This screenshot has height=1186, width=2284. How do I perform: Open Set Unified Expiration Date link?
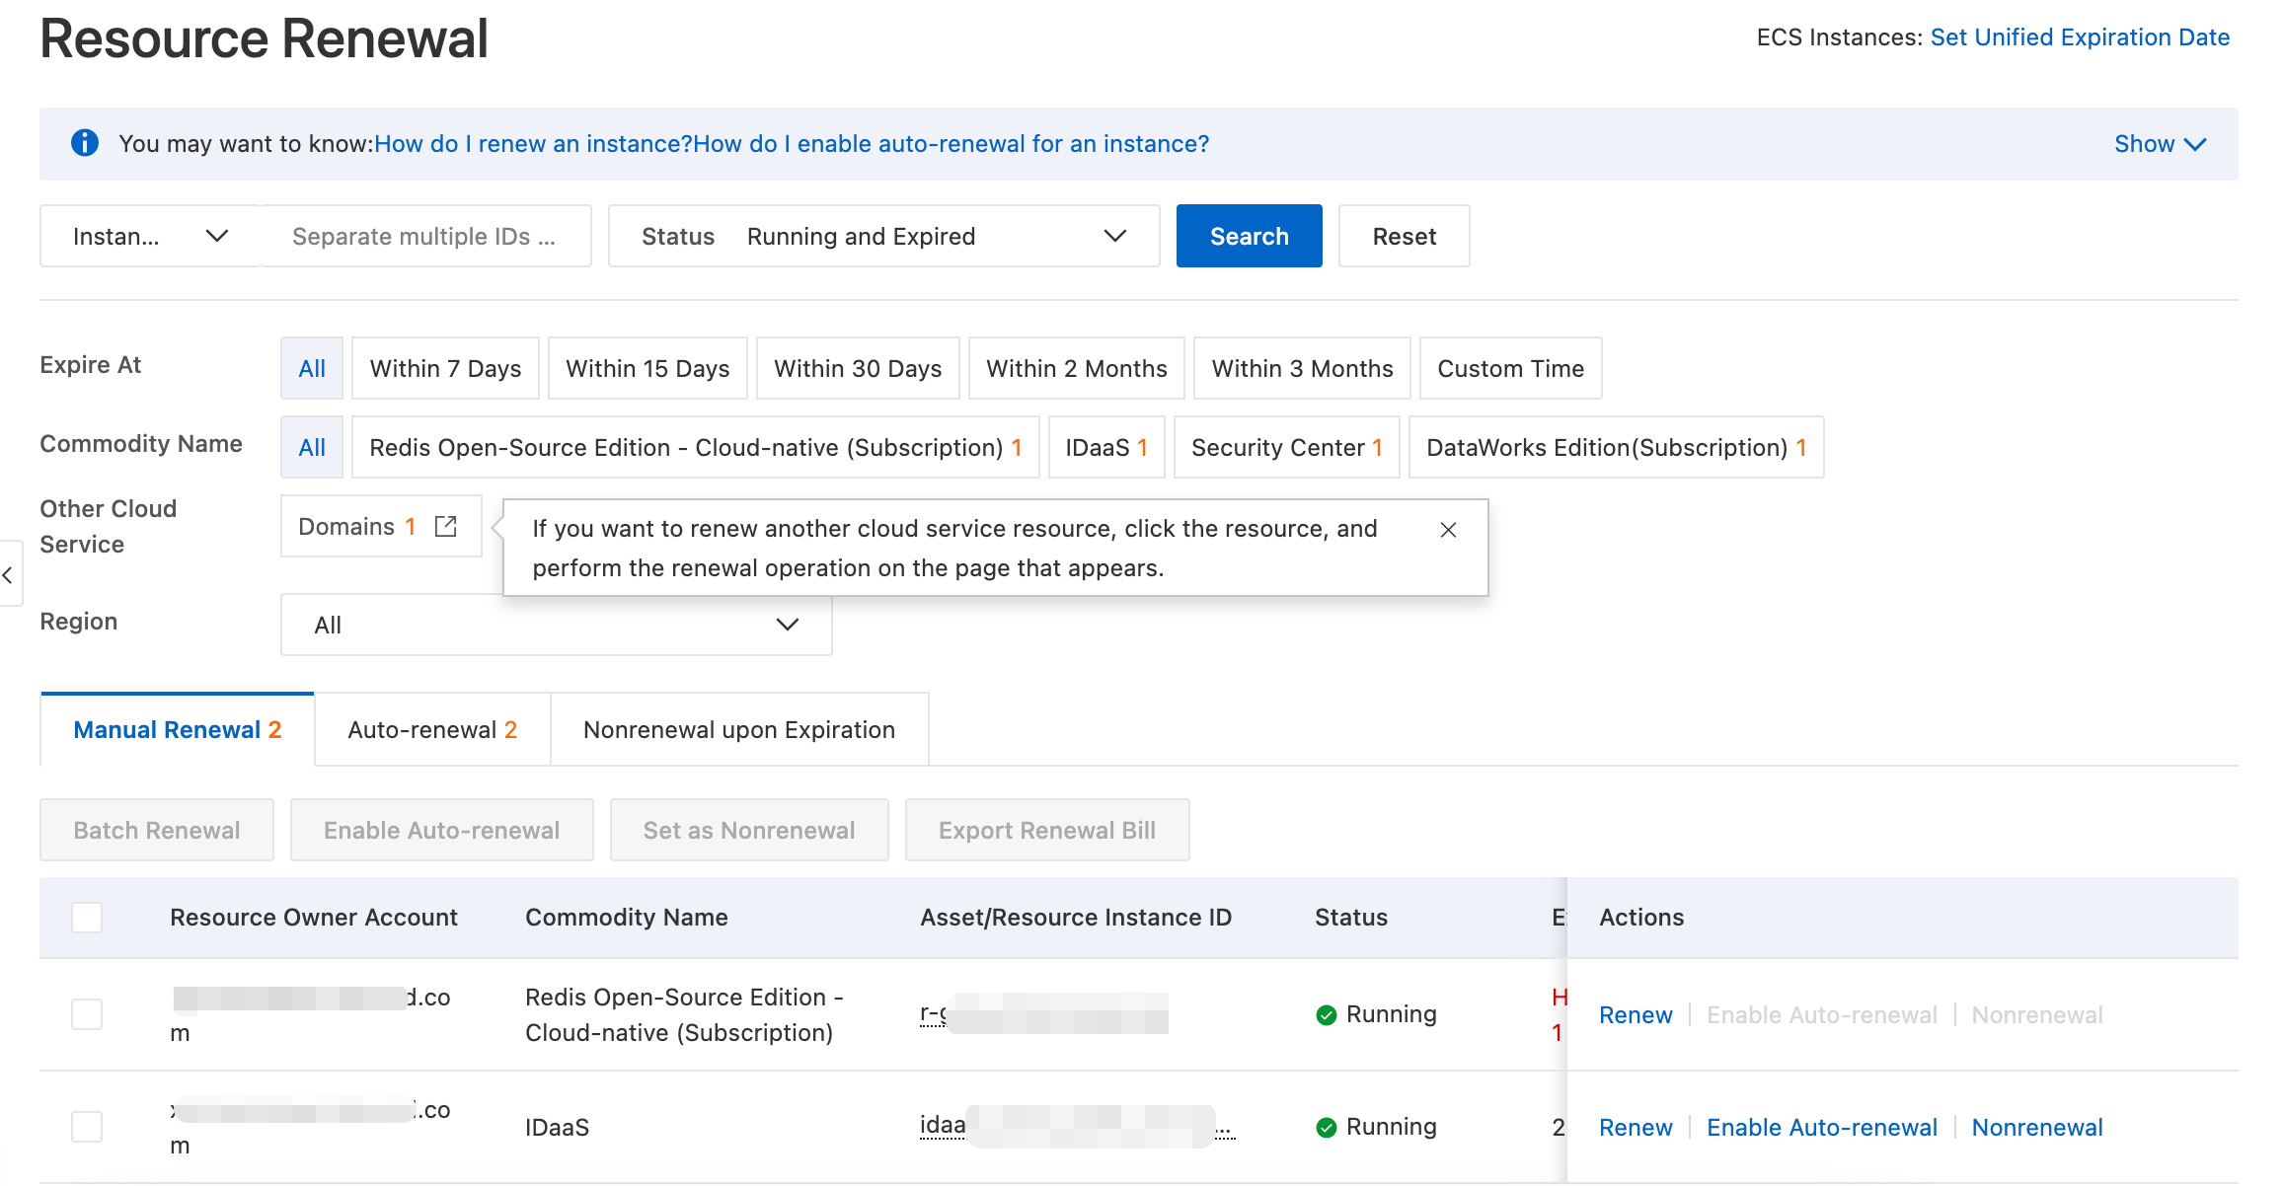(x=2080, y=37)
